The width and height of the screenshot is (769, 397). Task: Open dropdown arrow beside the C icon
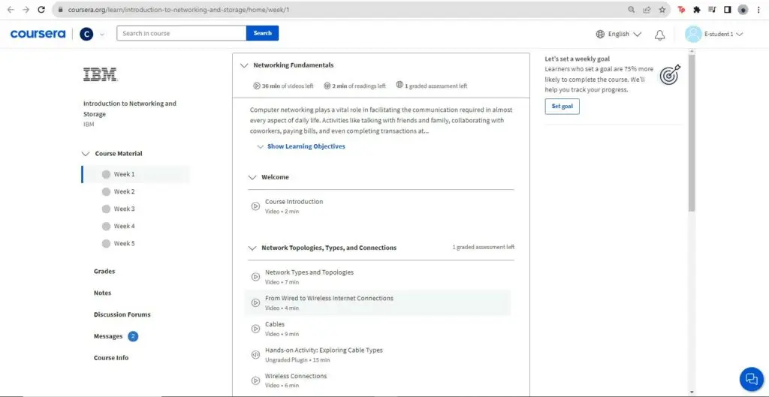(102, 35)
